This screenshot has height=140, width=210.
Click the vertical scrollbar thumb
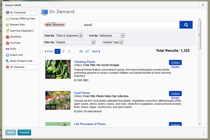click(x=200, y=35)
